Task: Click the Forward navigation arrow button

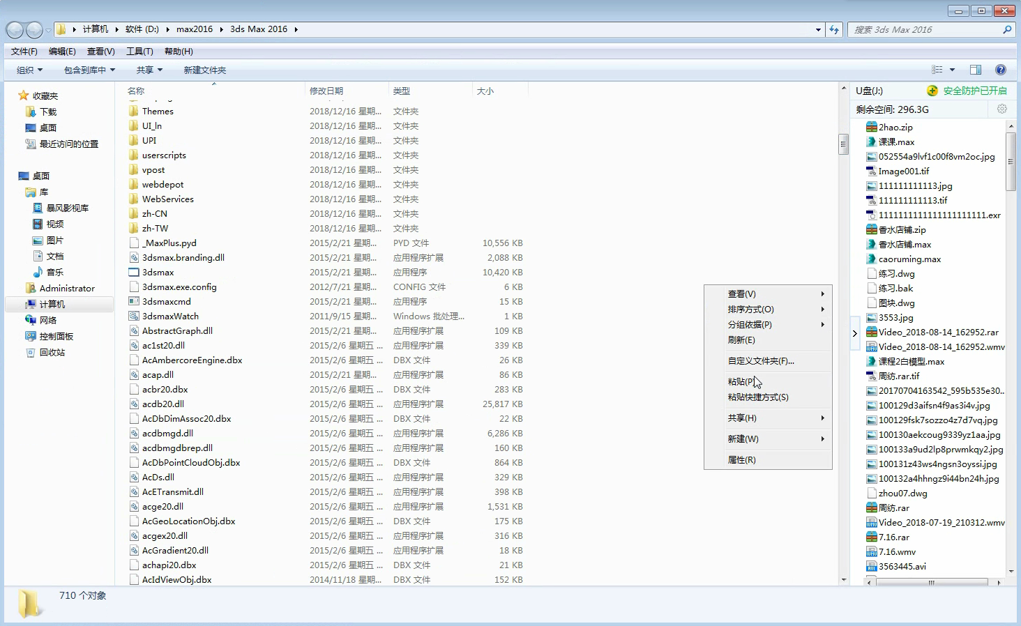Action: tap(34, 30)
